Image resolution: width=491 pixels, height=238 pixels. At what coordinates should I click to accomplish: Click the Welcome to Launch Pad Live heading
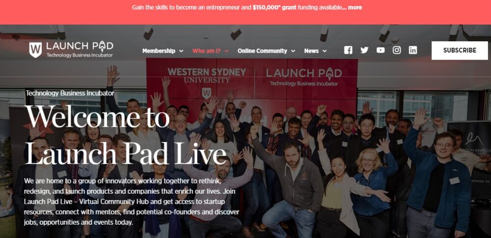point(125,135)
